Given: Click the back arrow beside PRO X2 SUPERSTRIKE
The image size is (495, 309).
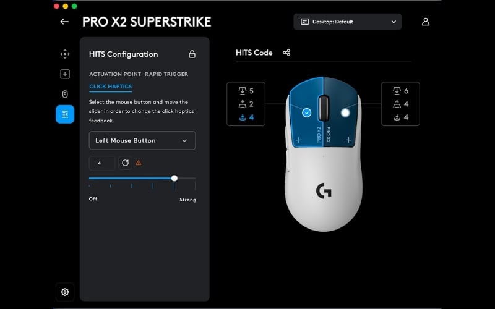Looking at the screenshot, I should (64, 22).
